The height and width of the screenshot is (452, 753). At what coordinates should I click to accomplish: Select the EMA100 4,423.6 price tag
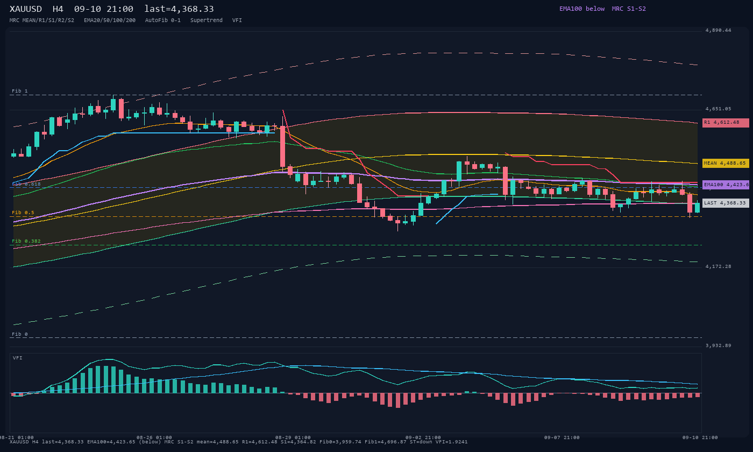click(x=726, y=185)
